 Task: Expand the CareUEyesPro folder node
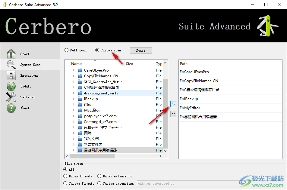[73, 70]
